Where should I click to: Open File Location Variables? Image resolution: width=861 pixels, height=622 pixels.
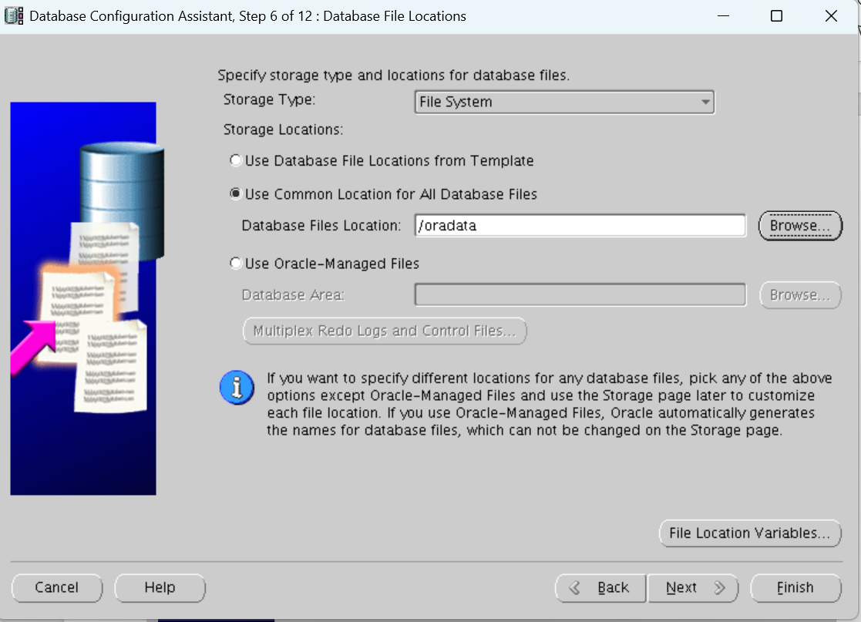pos(749,533)
